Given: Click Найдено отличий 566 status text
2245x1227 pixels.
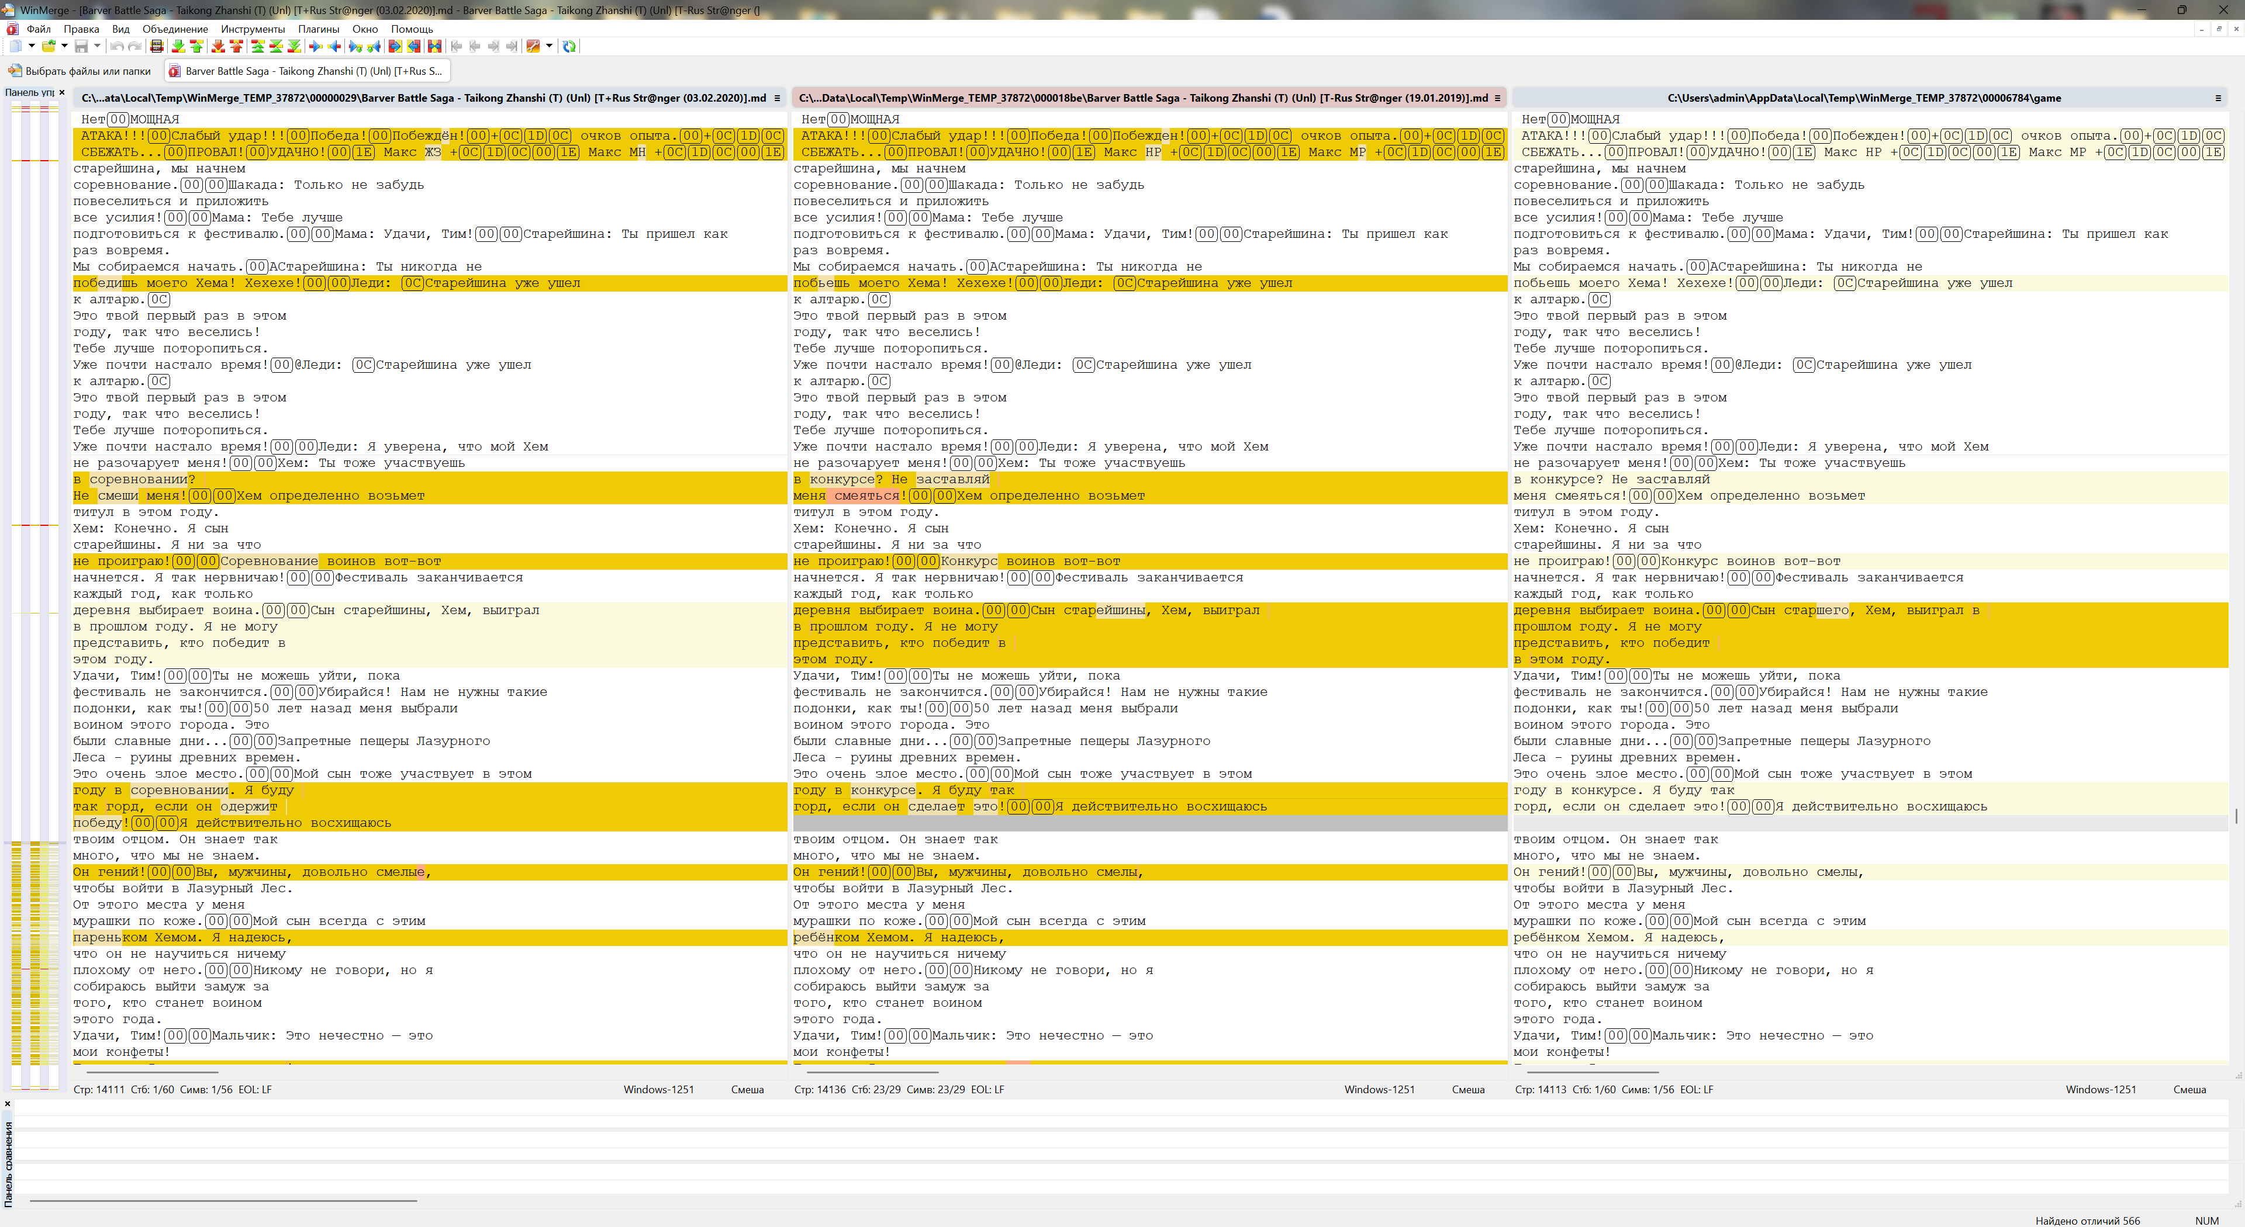Looking at the screenshot, I should 2087,1221.
